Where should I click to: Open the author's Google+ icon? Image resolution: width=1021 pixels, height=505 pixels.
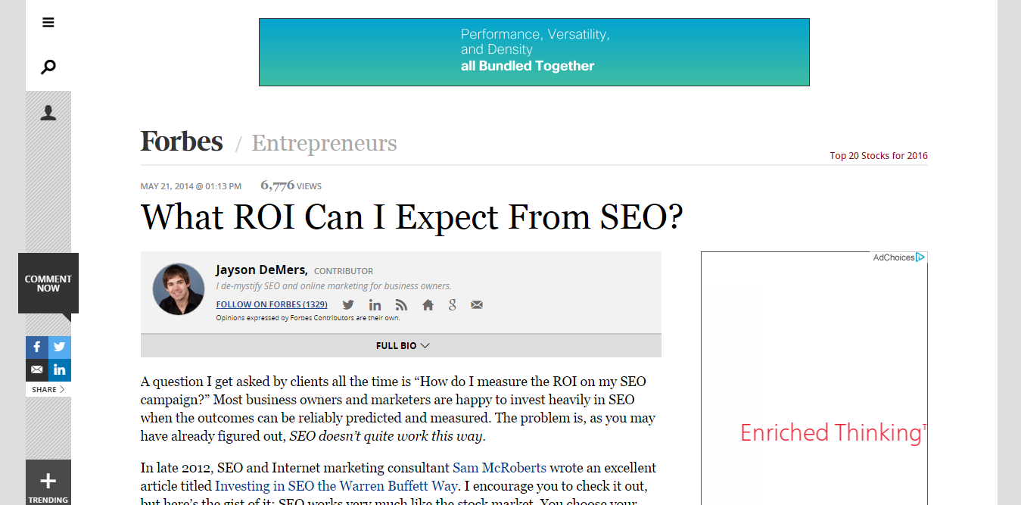pos(452,304)
